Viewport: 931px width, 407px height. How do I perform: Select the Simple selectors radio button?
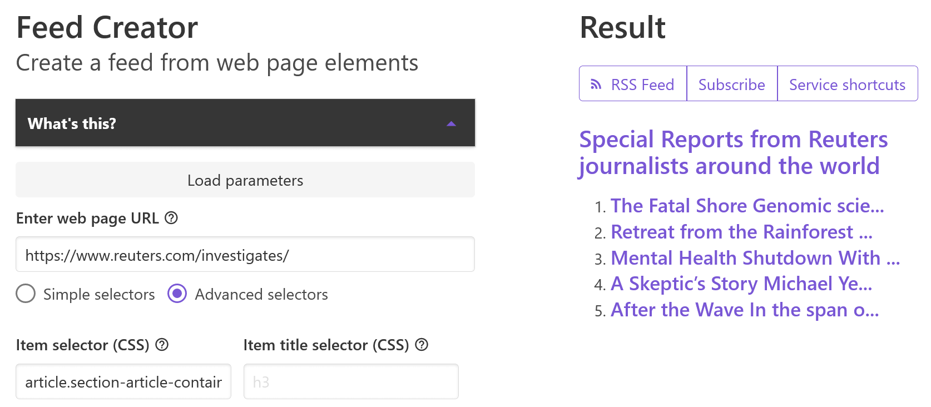(26, 294)
